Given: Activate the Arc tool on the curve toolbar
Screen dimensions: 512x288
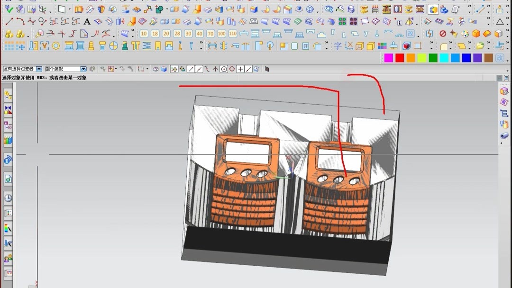Looking at the screenshot, I should click(21, 21).
